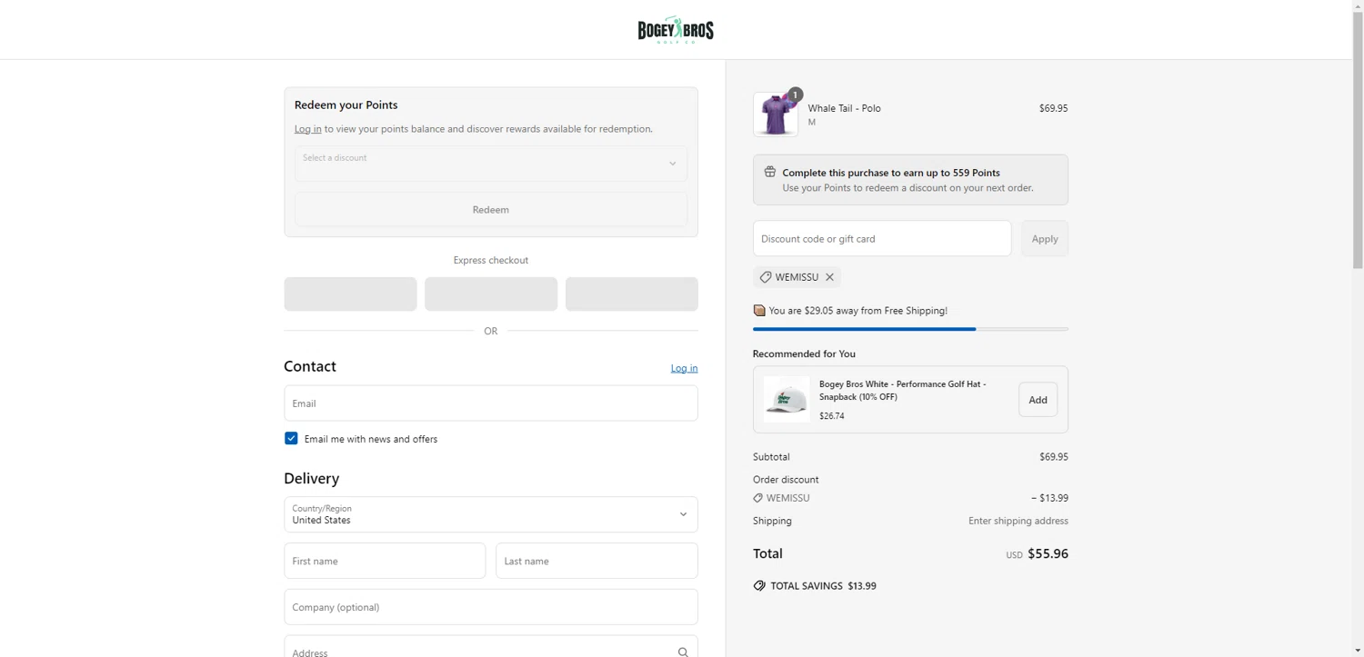The image size is (1364, 657).
Task: Click the third express checkout button
Action: click(x=632, y=294)
